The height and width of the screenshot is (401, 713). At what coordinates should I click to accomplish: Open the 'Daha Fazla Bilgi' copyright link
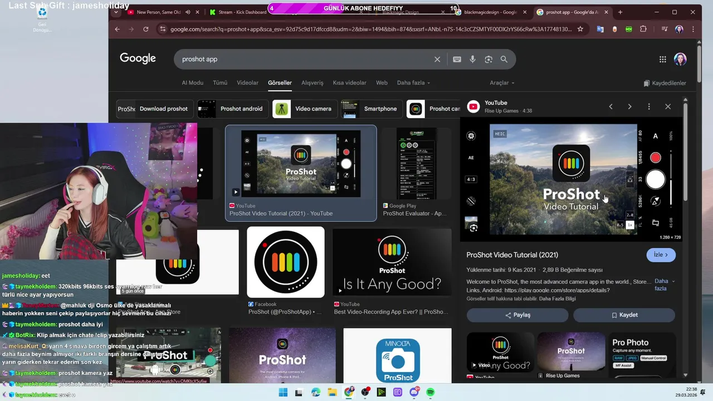click(557, 299)
